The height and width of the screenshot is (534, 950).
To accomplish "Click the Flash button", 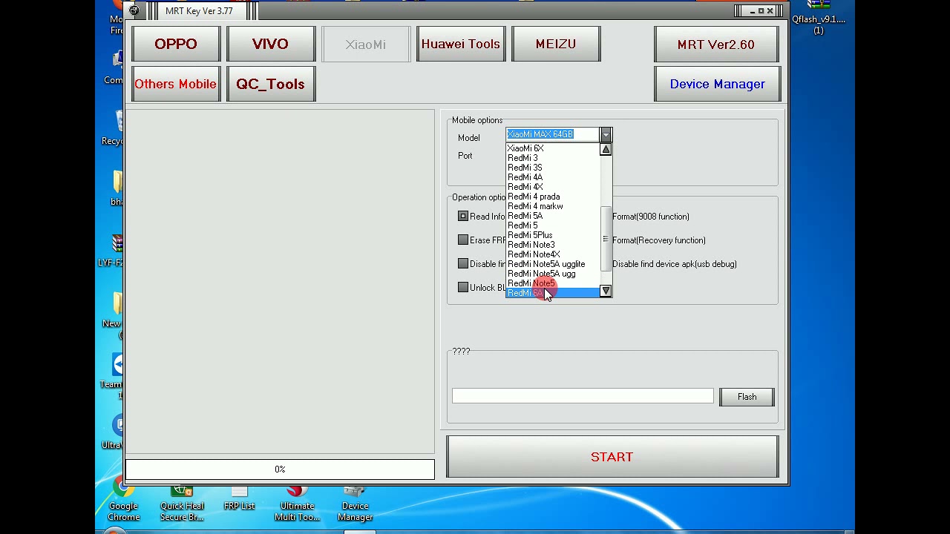I will [747, 397].
